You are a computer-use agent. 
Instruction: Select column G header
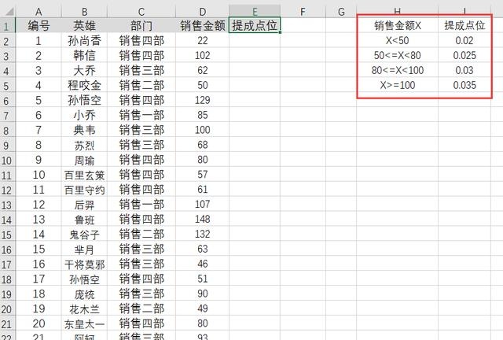(x=341, y=12)
